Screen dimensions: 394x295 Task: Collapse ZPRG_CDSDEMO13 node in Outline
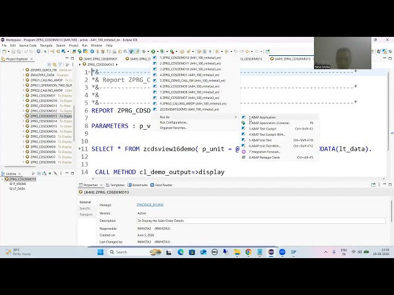(x=2, y=179)
